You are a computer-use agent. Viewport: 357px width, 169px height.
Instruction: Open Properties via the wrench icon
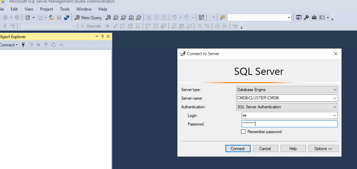pos(306,18)
